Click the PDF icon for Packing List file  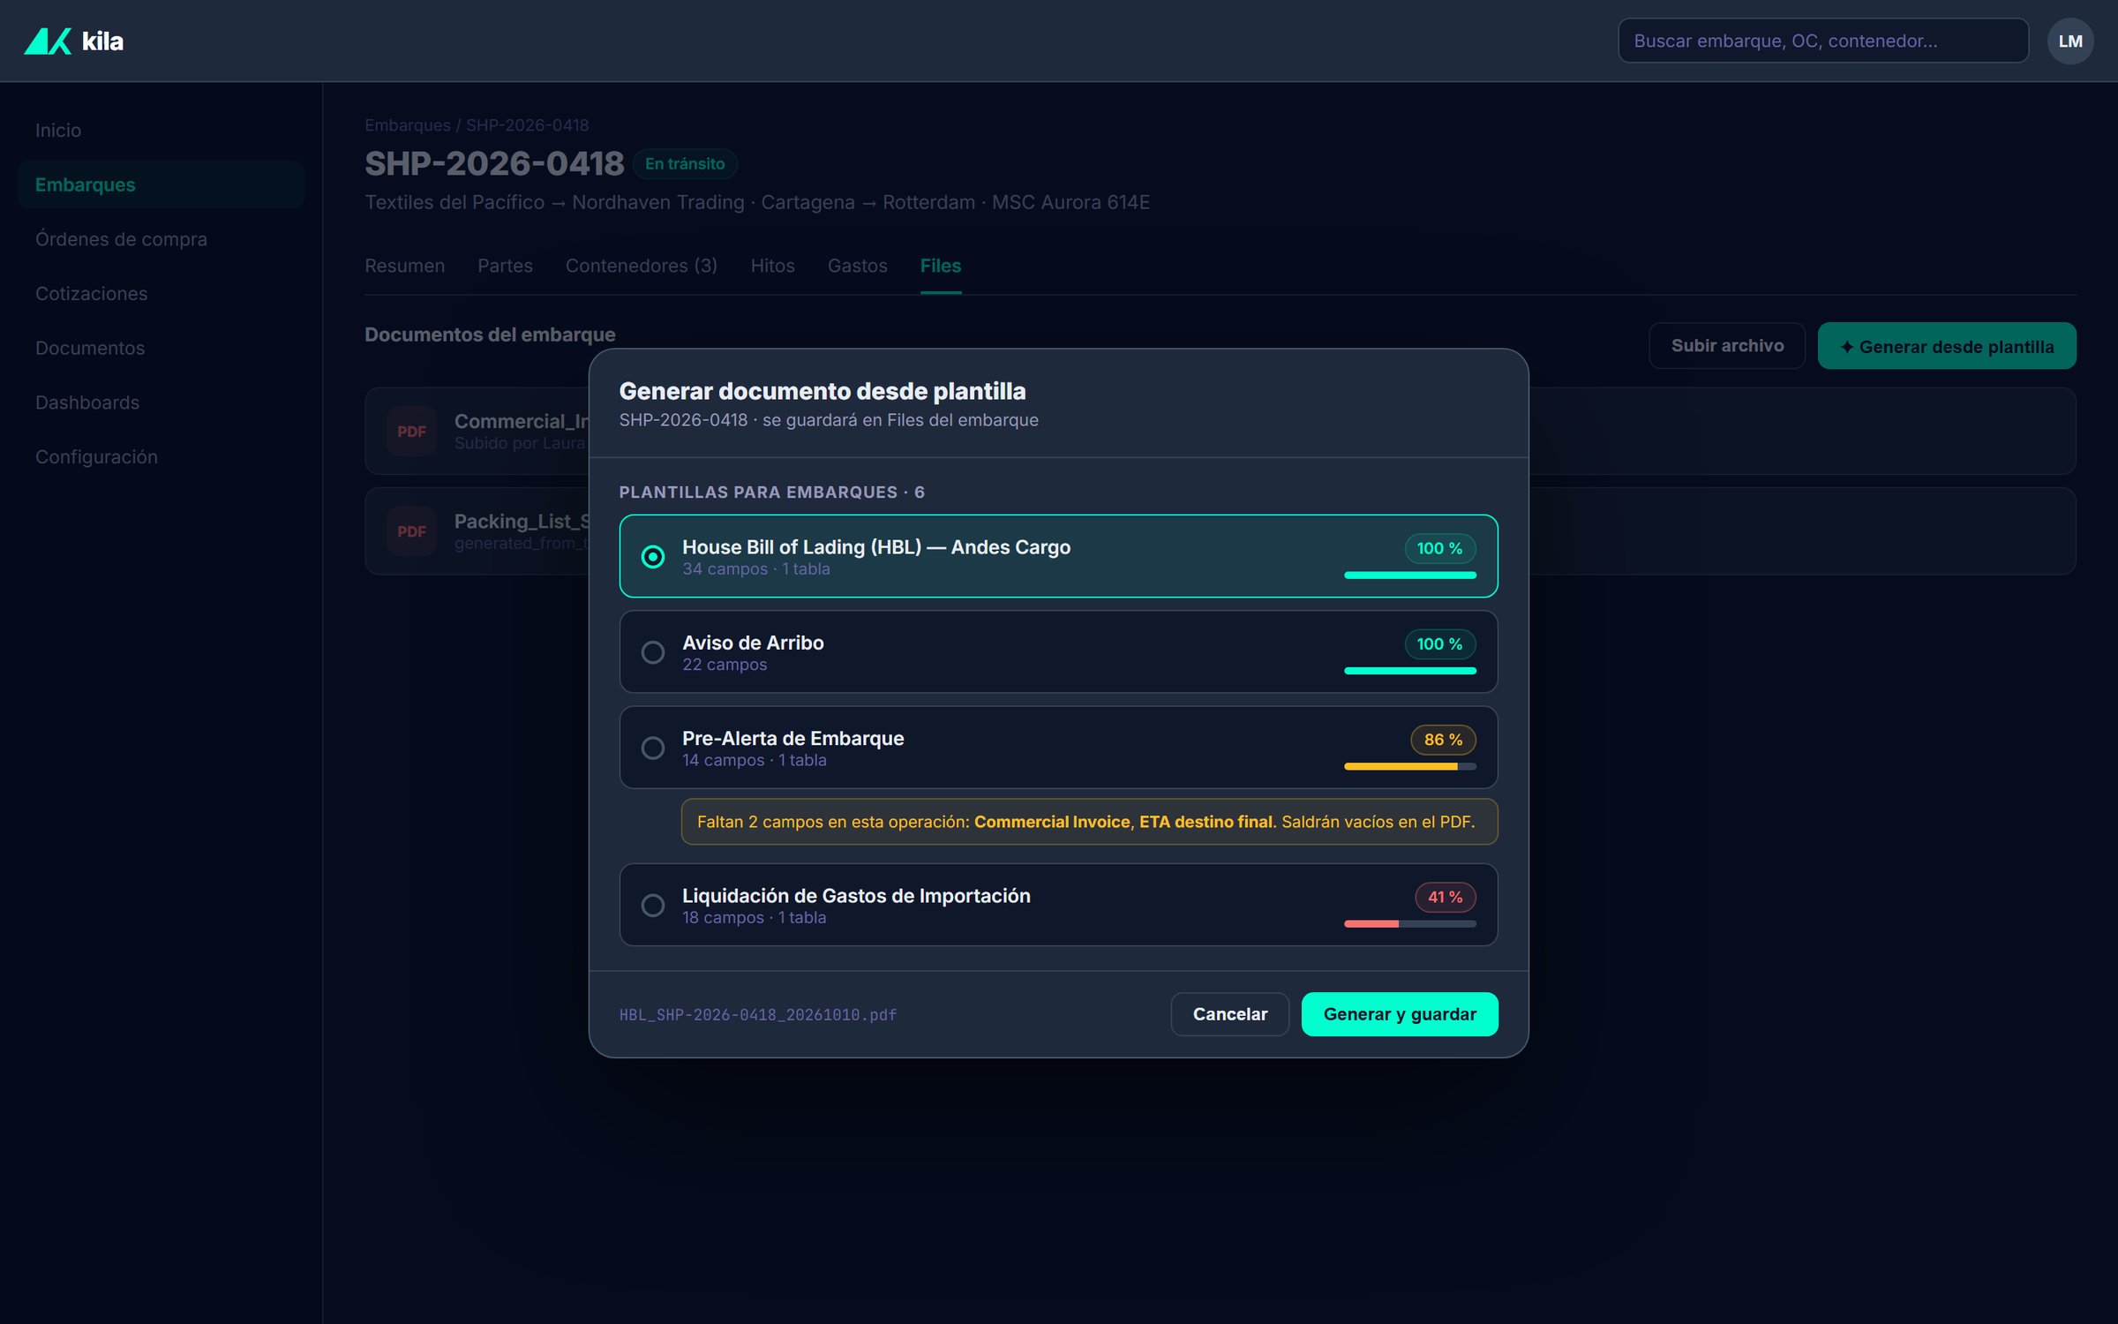[x=411, y=531]
